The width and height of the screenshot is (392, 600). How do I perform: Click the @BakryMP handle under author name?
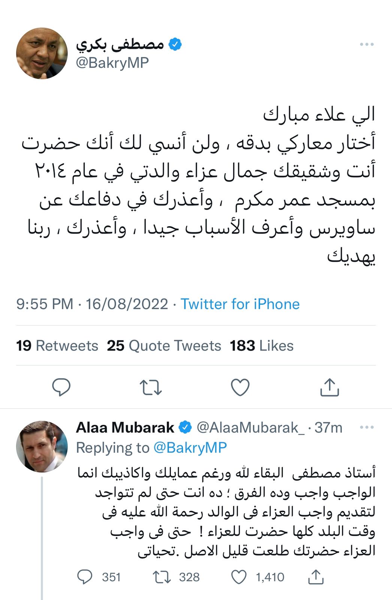pos(112,63)
